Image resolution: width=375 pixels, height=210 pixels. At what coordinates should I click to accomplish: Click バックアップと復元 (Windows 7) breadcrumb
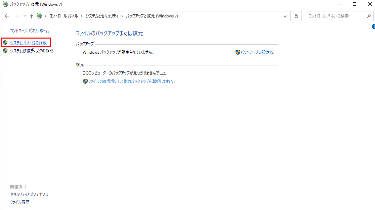click(152, 16)
